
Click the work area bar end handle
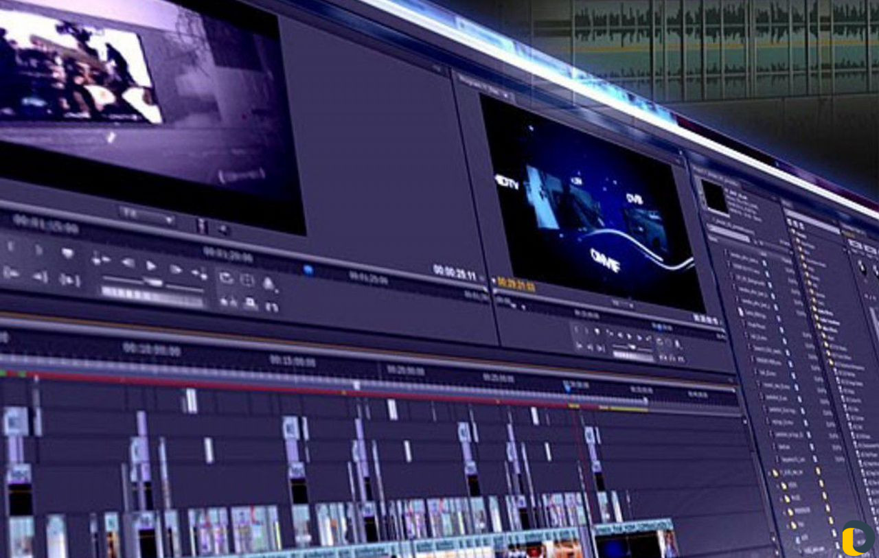coord(645,399)
